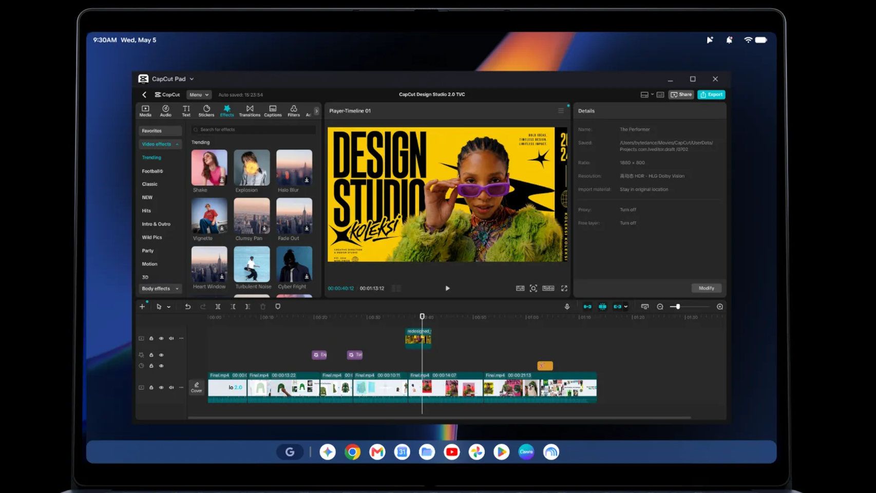876x493 pixels.
Task: Add a marker with the shield icon
Action: click(x=278, y=307)
